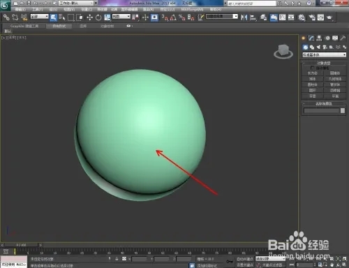Image resolution: width=349 pixels, height=268 pixels.
Task: Click the 0/100 time slider handle
Action: [21, 245]
